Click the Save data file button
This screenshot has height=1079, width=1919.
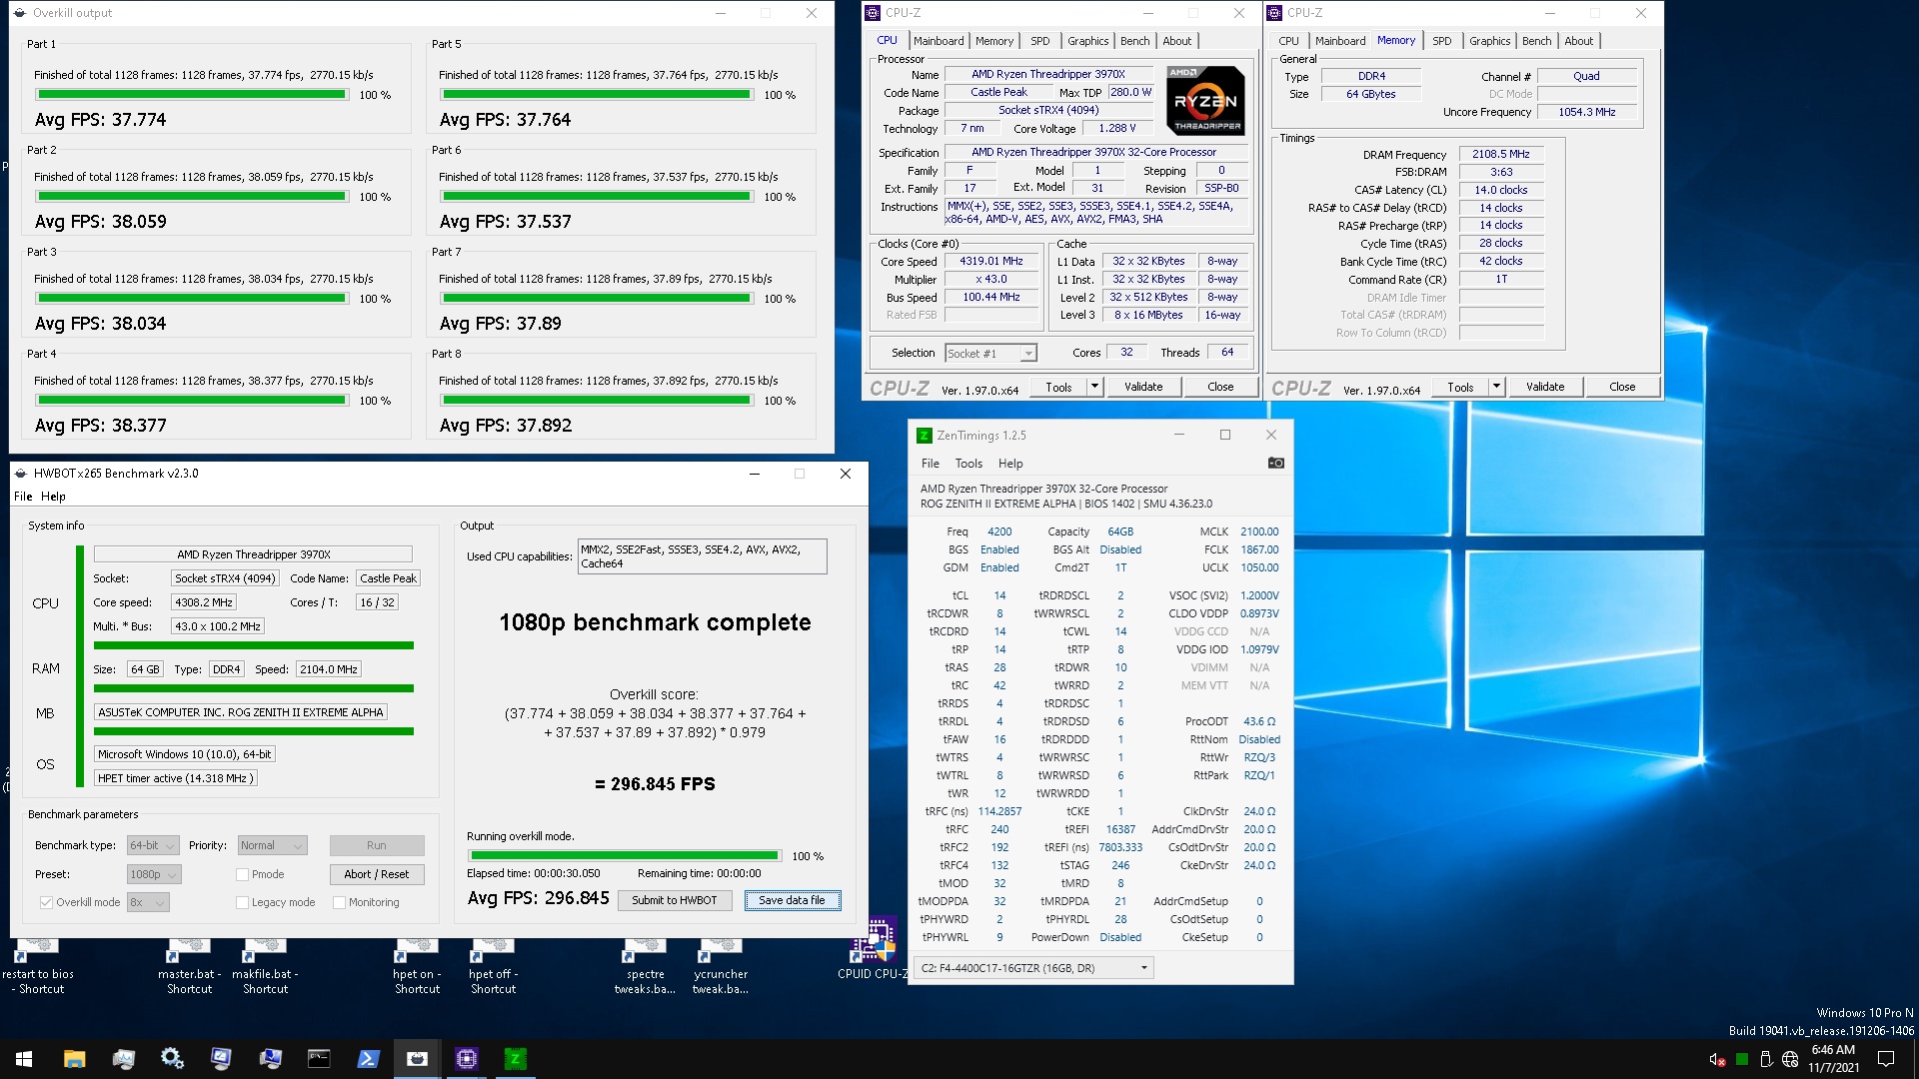pos(792,900)
